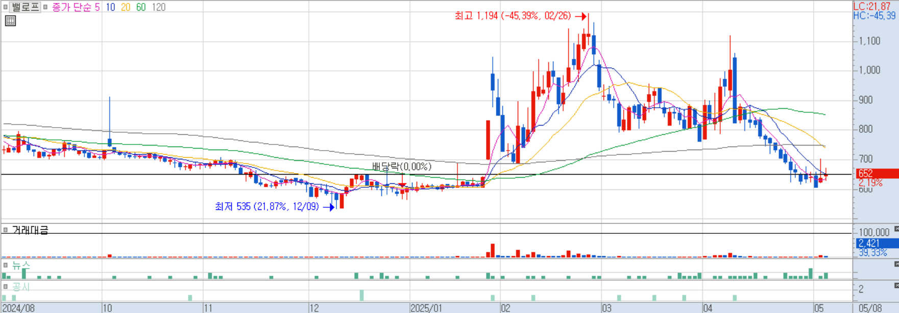899x313 pixels.
Task: Select the green 60-day moving average label
Action: pos(141,7)
